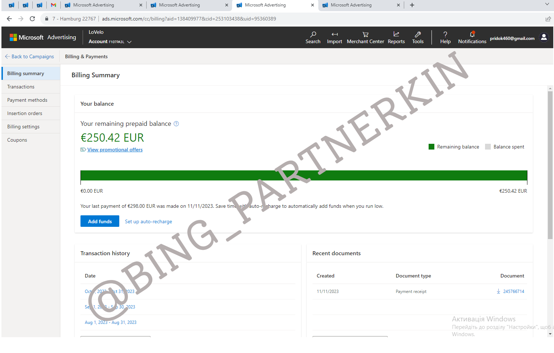Open the Reports chart icon
Image resolution: width=554 pixels, height=353 pixels.
pyautogui.click(x=396, y=35)
